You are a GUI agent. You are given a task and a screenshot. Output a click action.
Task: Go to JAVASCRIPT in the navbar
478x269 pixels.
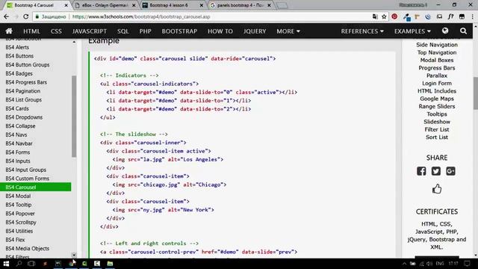(90, 31)
